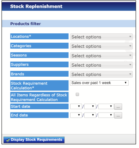Viewport: 139px width, 148px height.
Task: Open the Start date calendar picker button
Action: [x=118, y=107]
